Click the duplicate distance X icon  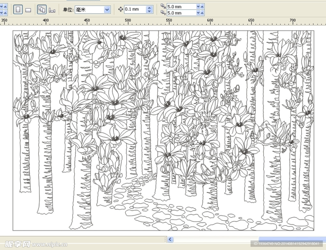(x=163, y=6)
